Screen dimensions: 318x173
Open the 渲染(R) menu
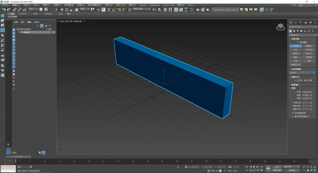click(x=109, y=5)
